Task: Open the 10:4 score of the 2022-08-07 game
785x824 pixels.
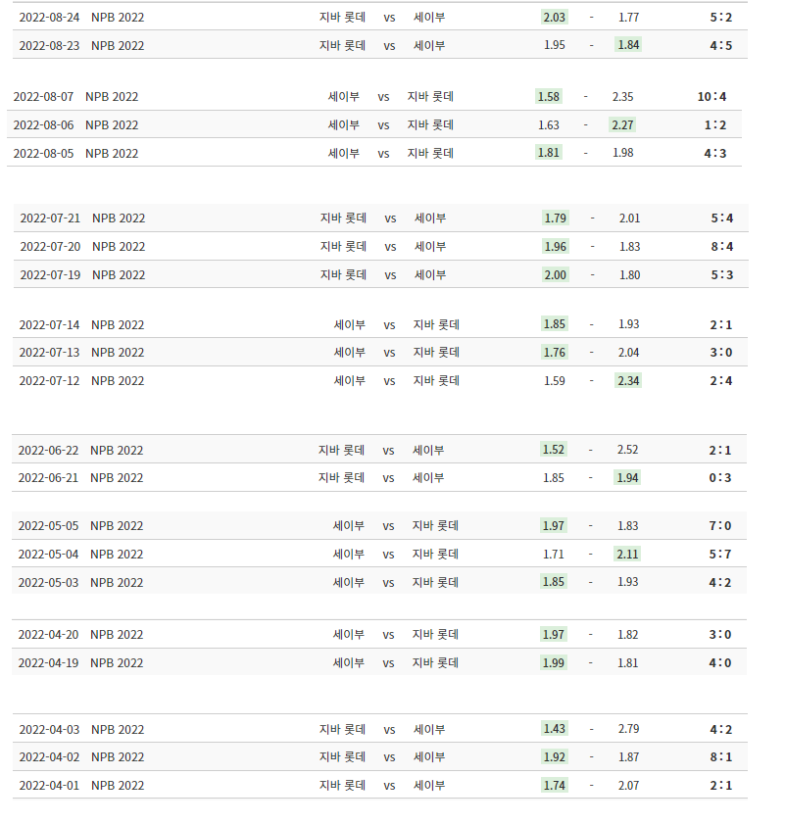Action: click(x=712, y=97)
